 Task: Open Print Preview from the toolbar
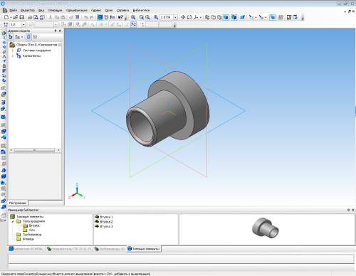tap(36, 17)
